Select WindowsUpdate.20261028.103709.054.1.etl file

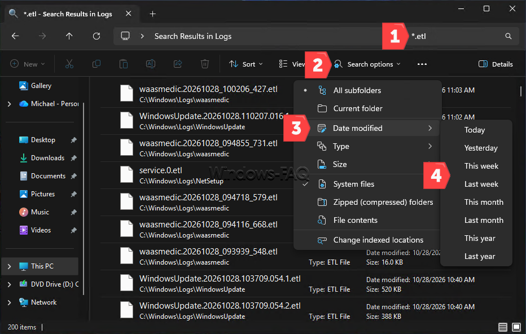pos(220,279)
